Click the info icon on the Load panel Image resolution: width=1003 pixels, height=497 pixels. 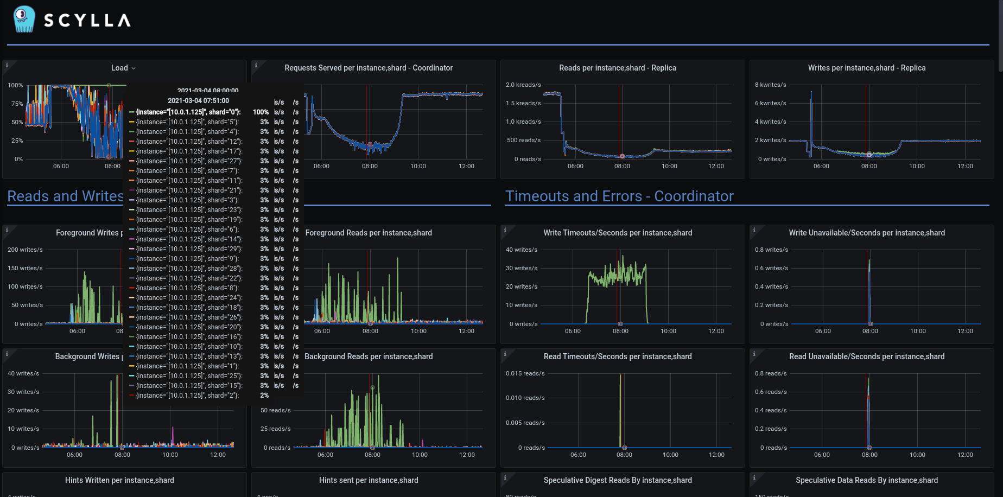(x=7, y=65)
